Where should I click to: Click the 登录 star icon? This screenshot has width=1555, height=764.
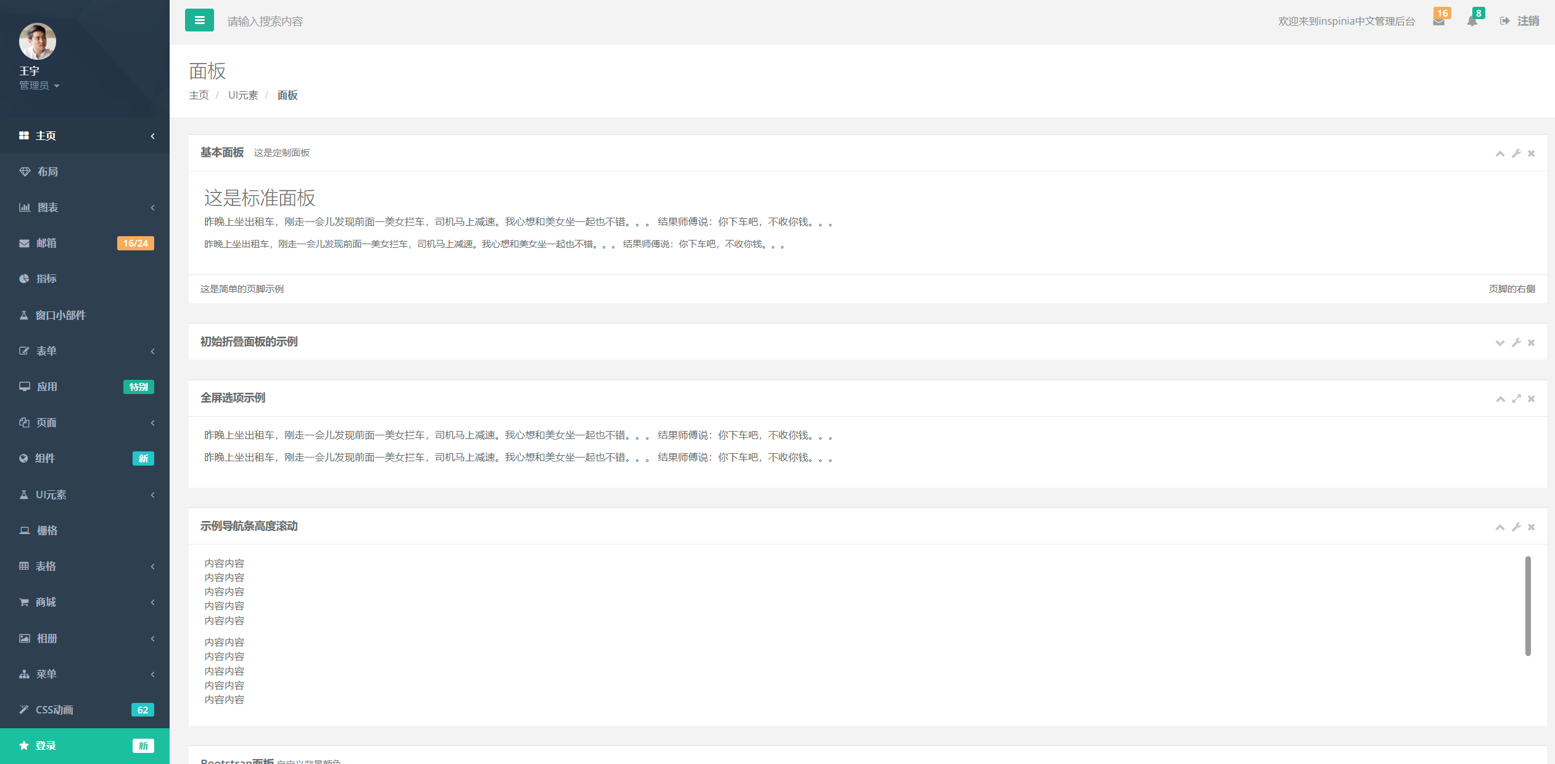coord(24,746)
